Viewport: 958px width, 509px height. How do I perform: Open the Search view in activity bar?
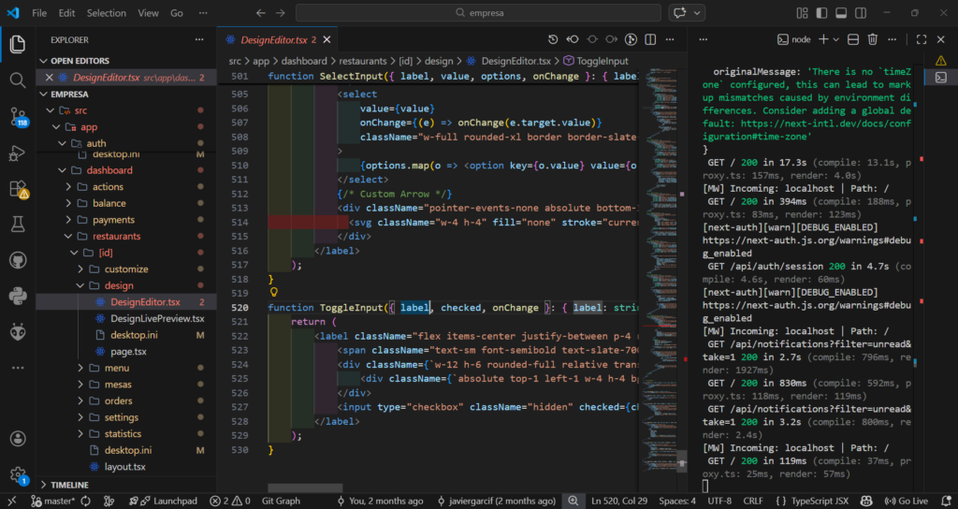tap(17, 80)
